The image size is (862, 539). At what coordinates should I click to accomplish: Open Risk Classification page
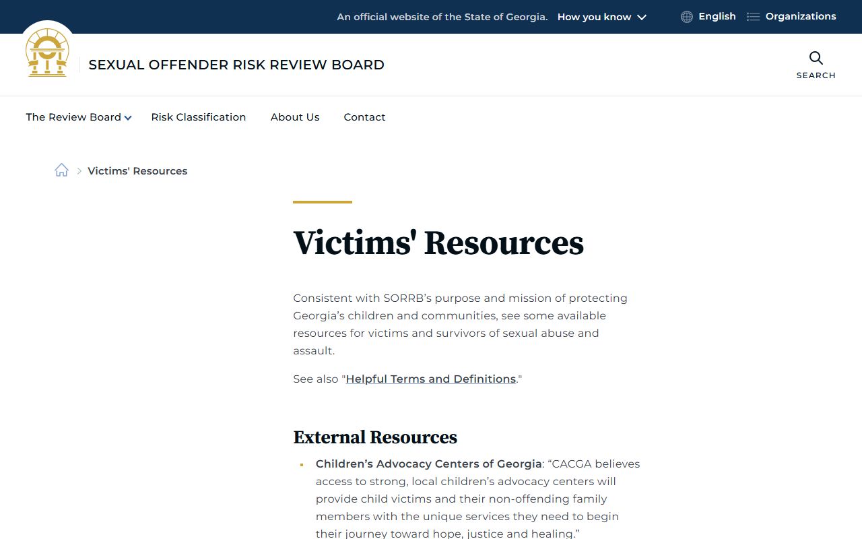[x=199, y=117]
